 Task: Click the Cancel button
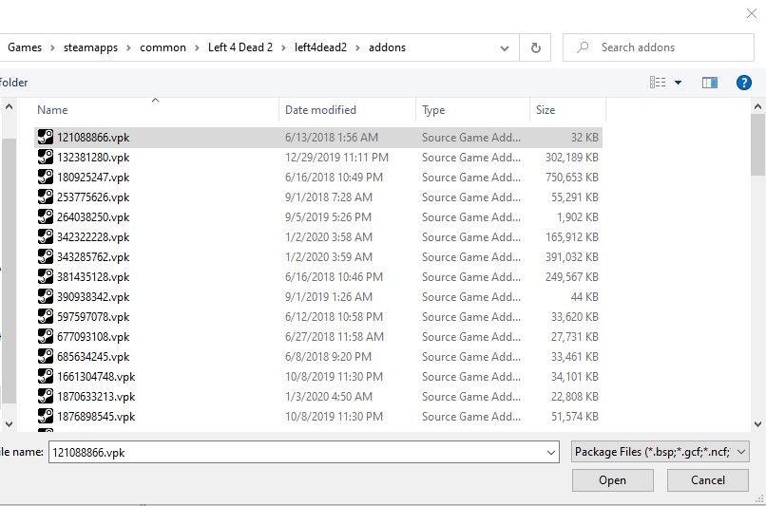click(x=707, y=480)
